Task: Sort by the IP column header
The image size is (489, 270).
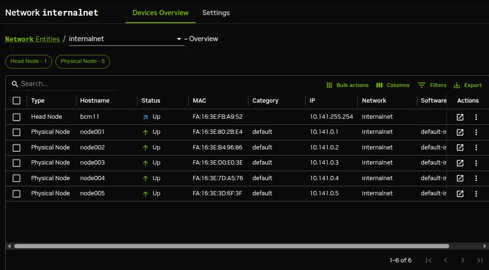Action: click(x=312, y=100)
